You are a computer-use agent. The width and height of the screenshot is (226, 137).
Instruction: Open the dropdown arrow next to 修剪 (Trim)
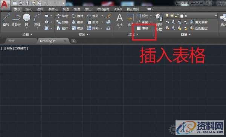click(102, 16)
